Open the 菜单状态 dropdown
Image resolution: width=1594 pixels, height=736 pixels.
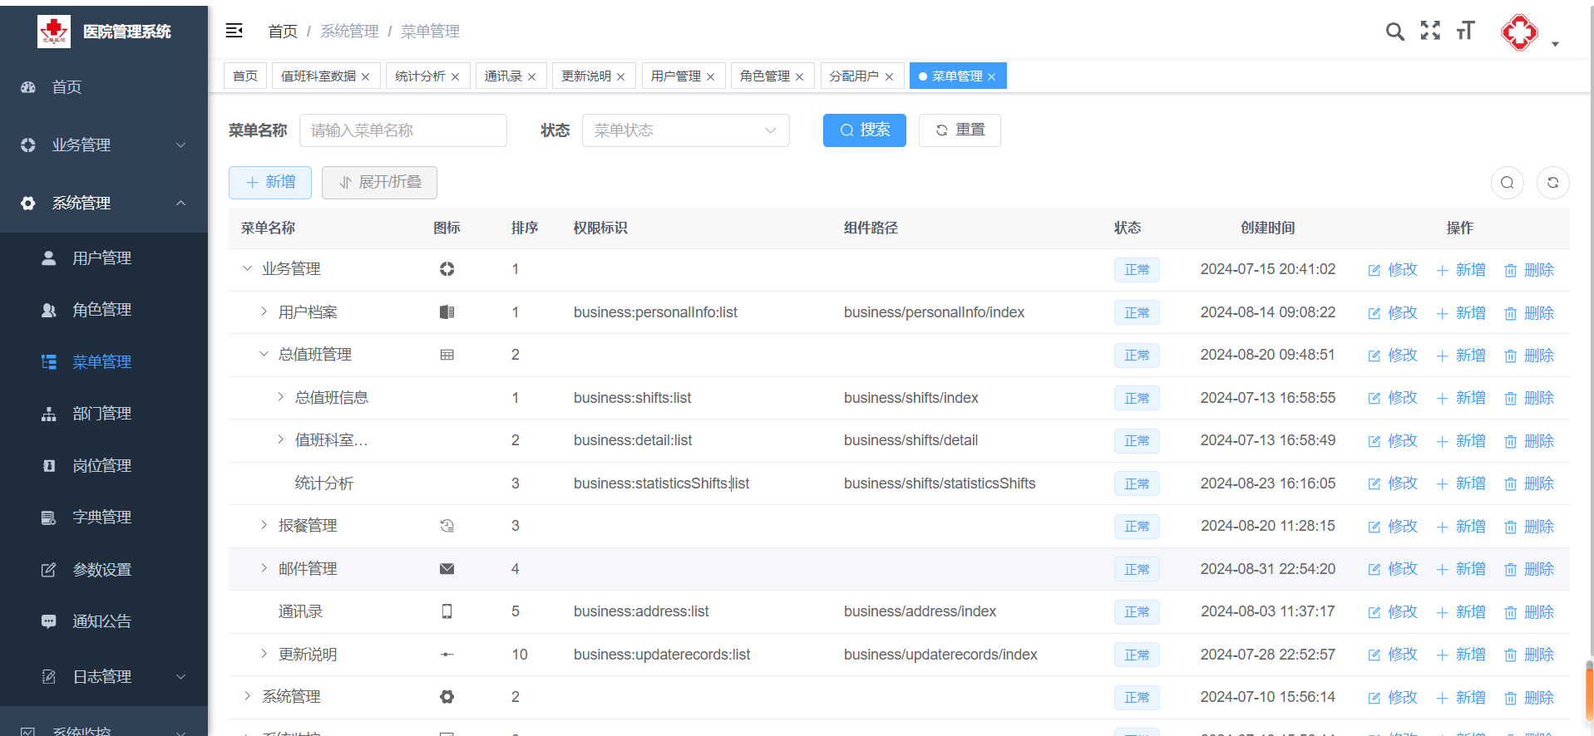(x=685, y=130)
